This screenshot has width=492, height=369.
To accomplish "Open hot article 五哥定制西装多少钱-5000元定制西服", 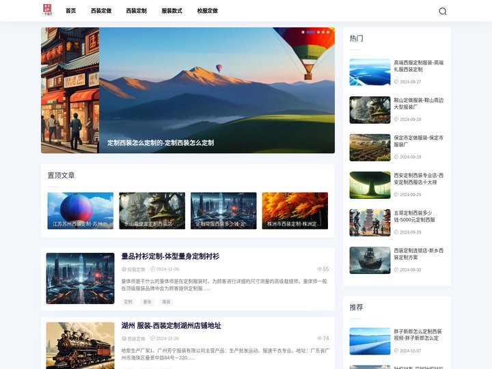I will 415,216.
